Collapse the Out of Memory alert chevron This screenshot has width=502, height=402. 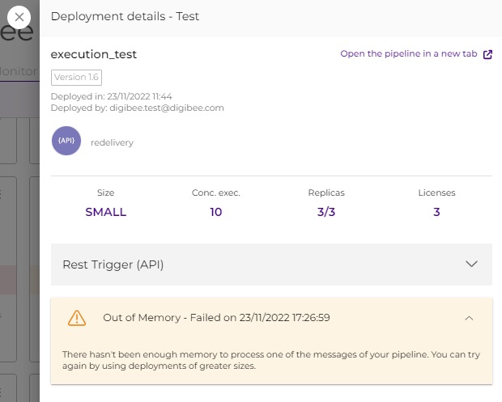click(x=469, y=318)
